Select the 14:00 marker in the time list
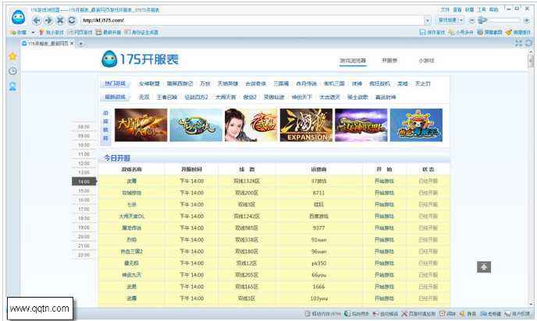The height and width of the screenshot is (321, 537). [84, 182]
